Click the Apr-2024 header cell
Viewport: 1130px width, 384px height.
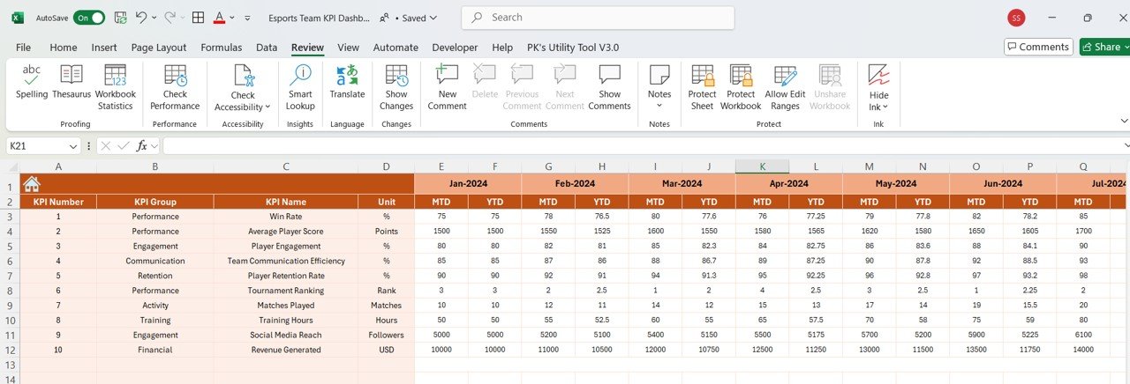pyautogui.click(x=789, y=183)
